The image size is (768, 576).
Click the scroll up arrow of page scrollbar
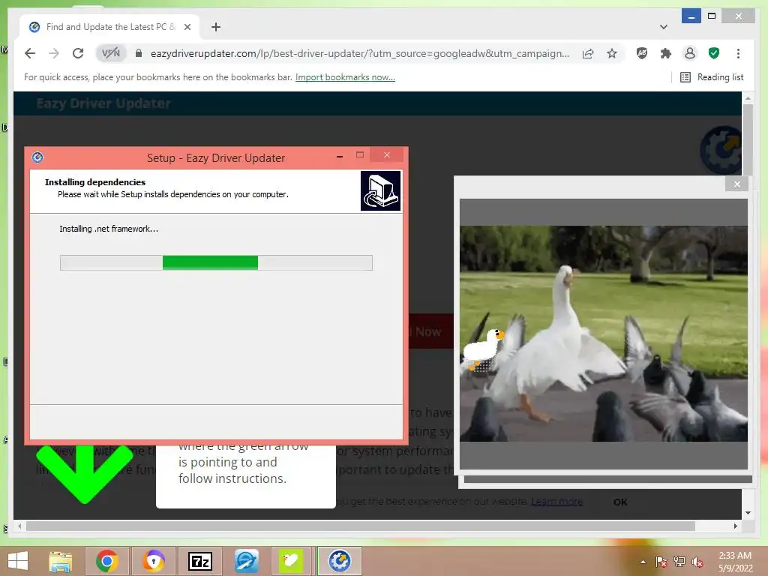pos(748,98)
